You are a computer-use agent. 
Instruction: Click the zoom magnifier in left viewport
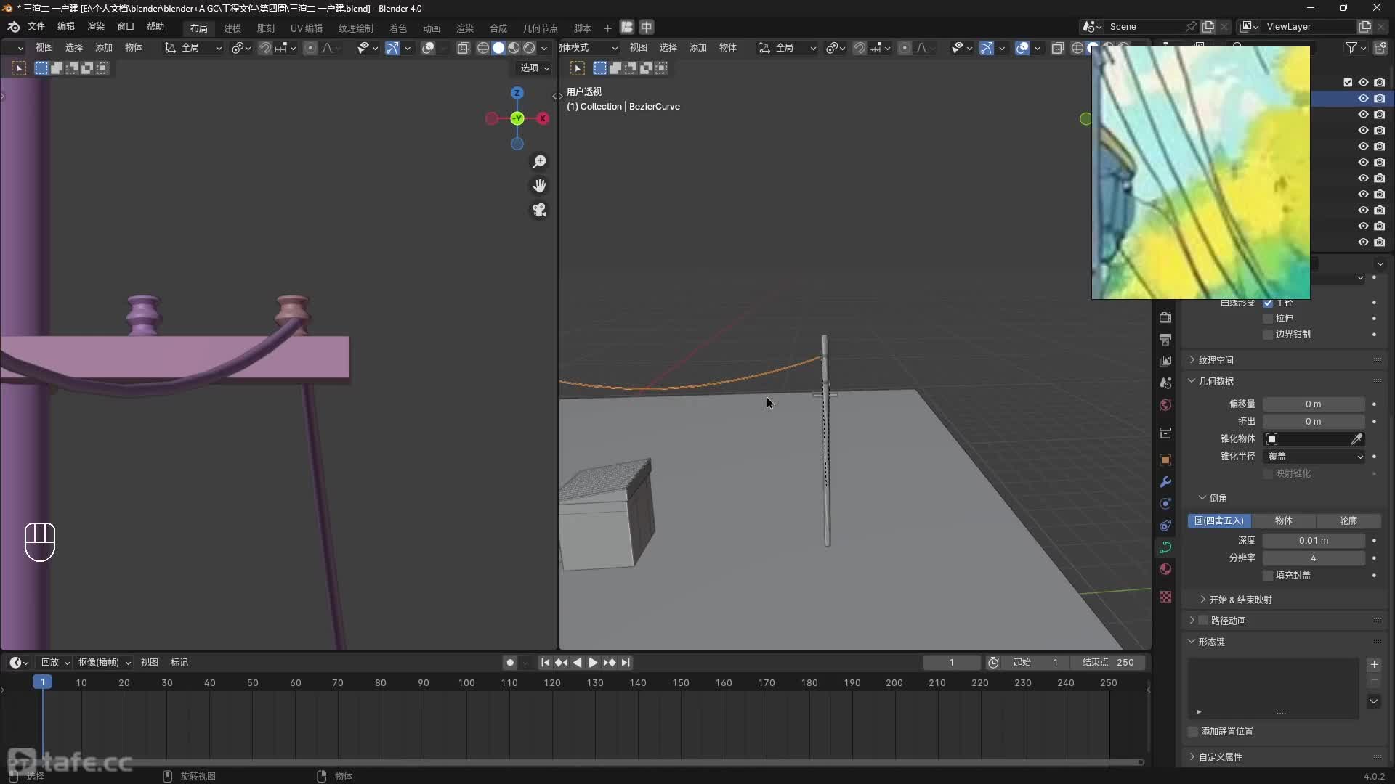coord(539,161)
